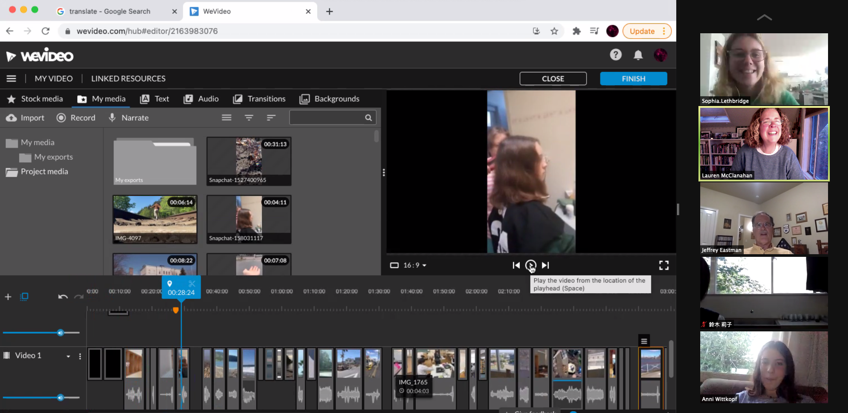848x413 pixels.
Task: Select the Snapchat-158031117 clip thumbnail
Action: [x=249, y=219]
